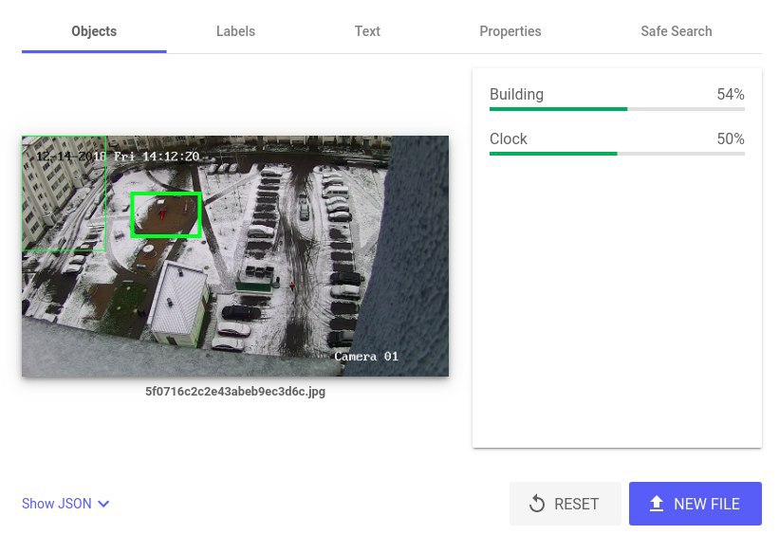779x535 pixels.
Task: Click the RESET button
Action: (566, 504)
